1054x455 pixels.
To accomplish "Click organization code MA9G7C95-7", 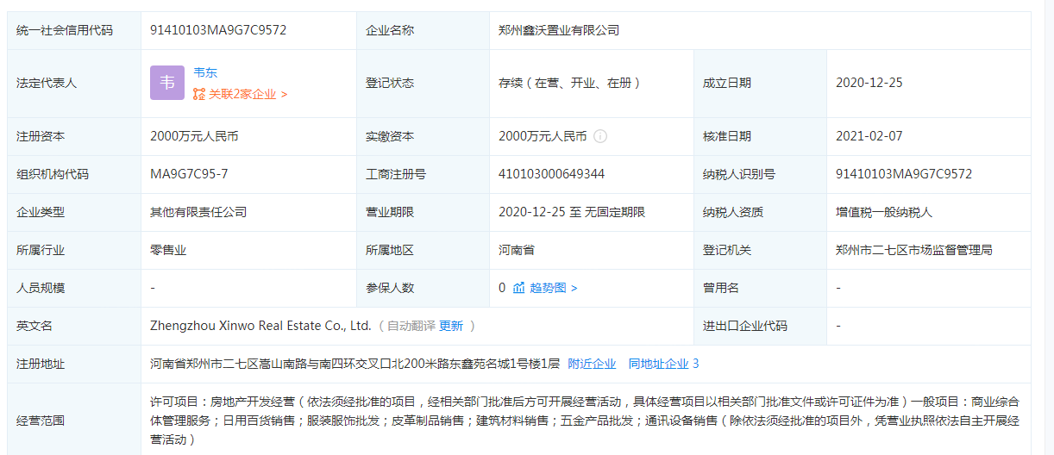I will pyautogui.click(x=189, y=174).
